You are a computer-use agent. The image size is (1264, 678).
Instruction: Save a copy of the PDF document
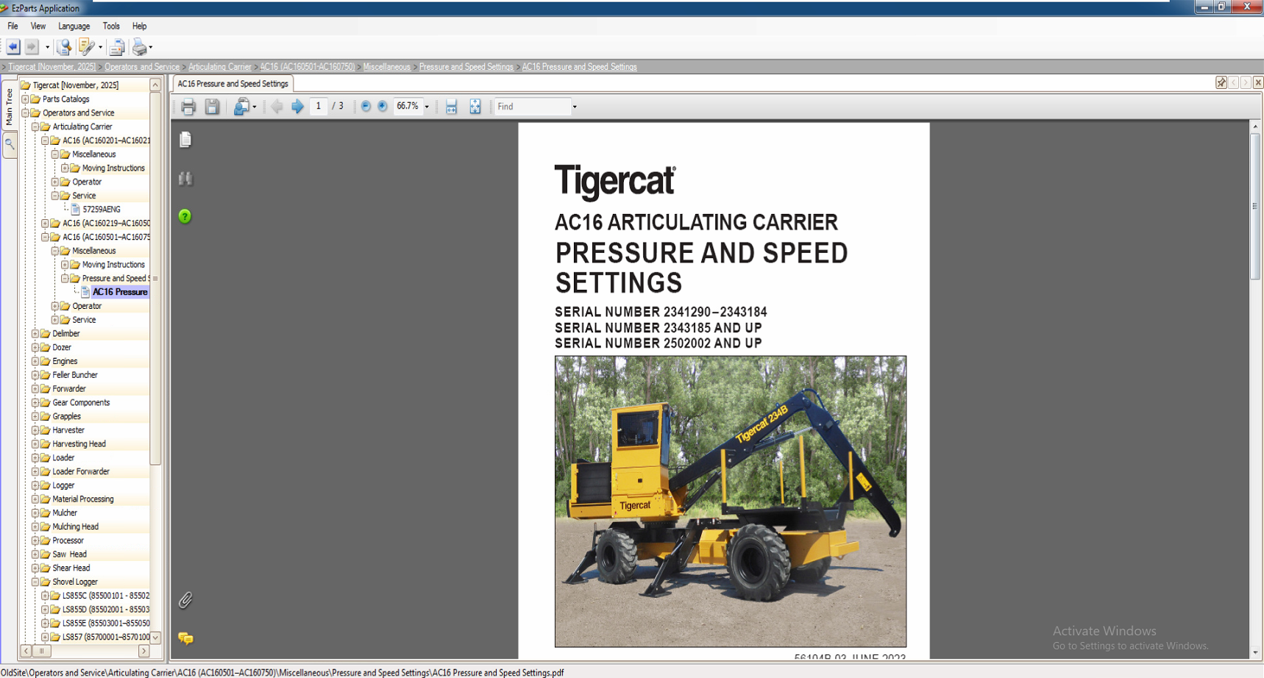coord(213,106)
